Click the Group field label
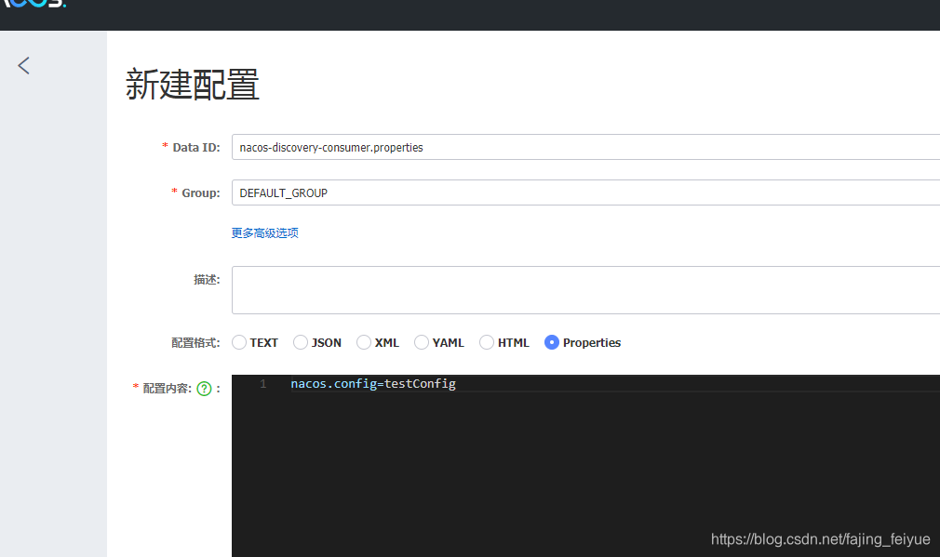 coord(201,193)
